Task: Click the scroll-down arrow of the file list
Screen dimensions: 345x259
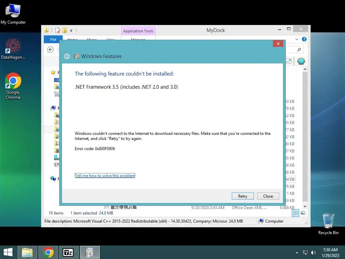Action: point(305,206)
